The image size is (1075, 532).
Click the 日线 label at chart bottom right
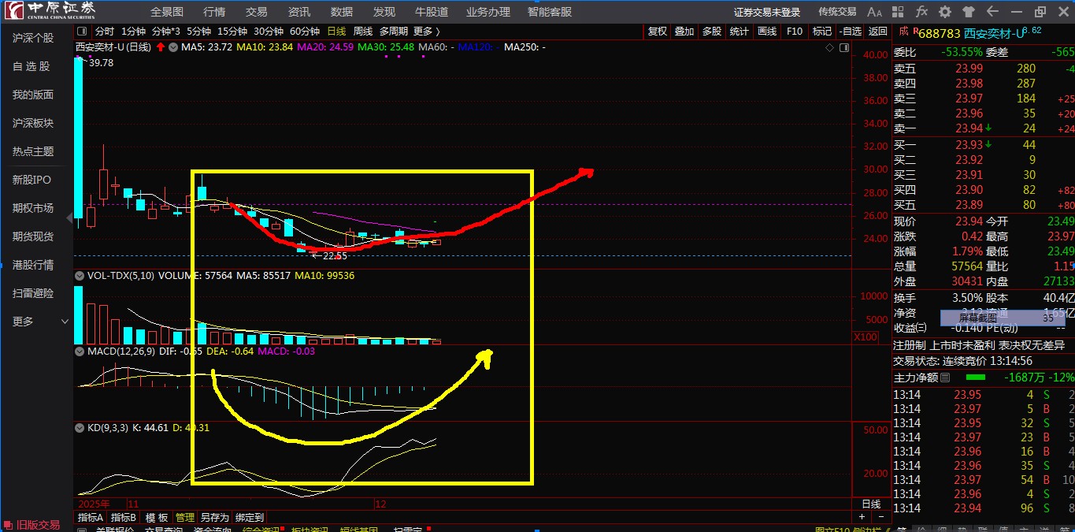coord(871,504)
